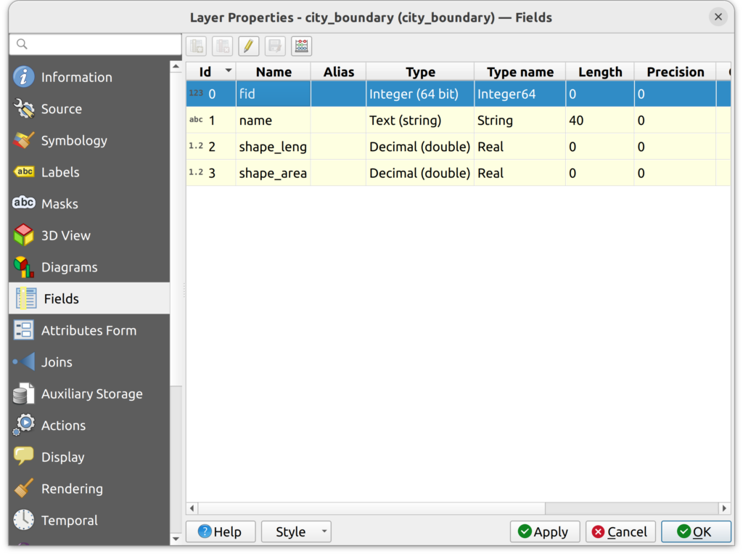Switch to the Attributes Form tab
The height and width of the screenshot is (554, 743).
(x=89, y=330)
